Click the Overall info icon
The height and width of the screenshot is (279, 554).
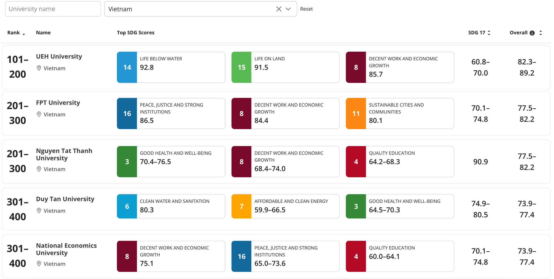tap(532, 33)
